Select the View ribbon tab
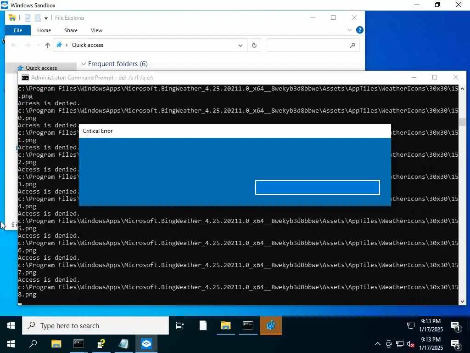This screenshot has width=470, height=353. click(96, 30)
